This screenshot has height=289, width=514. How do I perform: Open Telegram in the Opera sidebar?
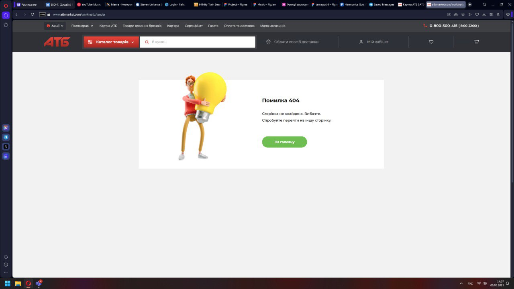(x=6, y=137)
